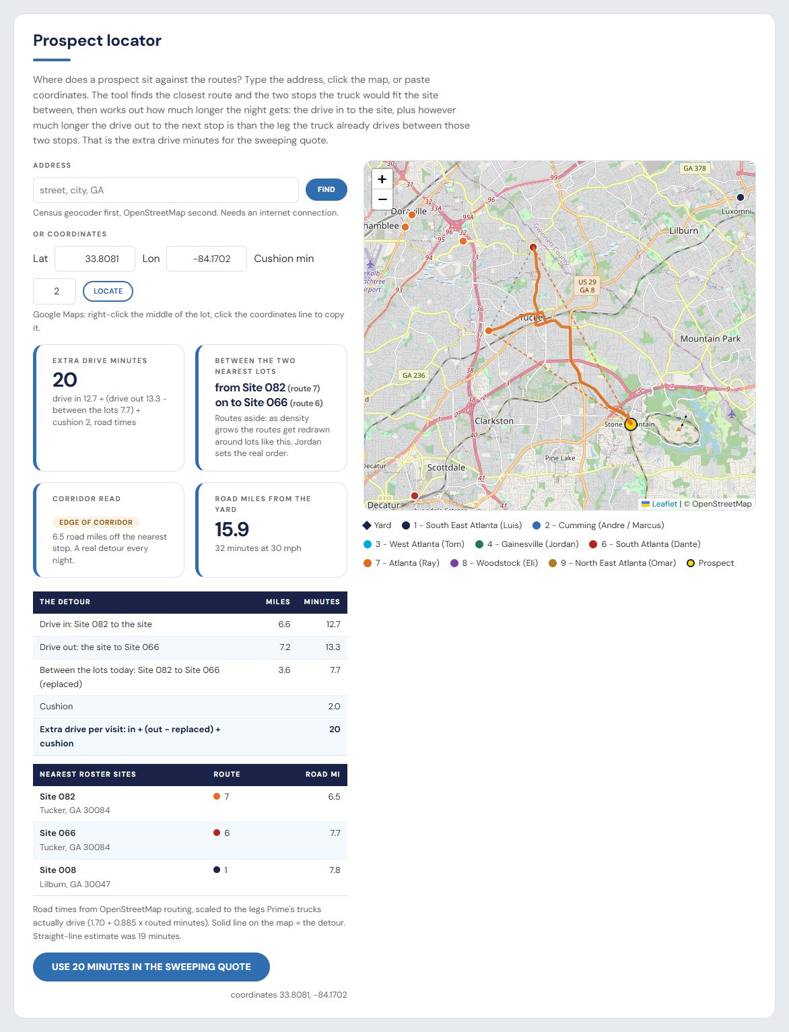Click the red swatch for 6 - South Atlanta
The width and height of the screenshot is (789, 1032).
pyautogui.click(x=593, y=544)
